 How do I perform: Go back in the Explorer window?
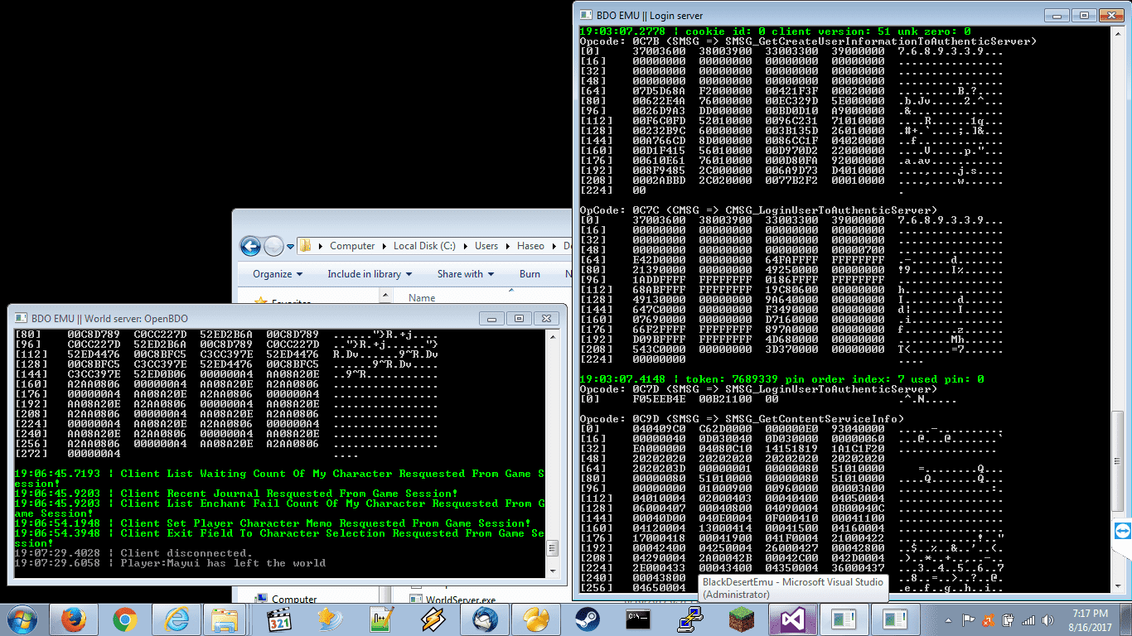click(x=250, y=246)
